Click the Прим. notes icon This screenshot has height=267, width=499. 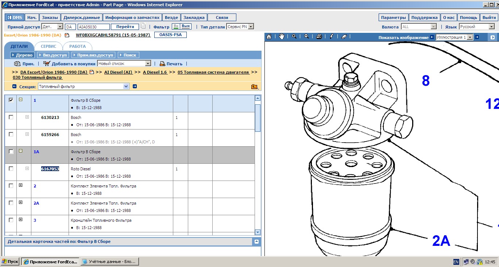tap(17, 63)
